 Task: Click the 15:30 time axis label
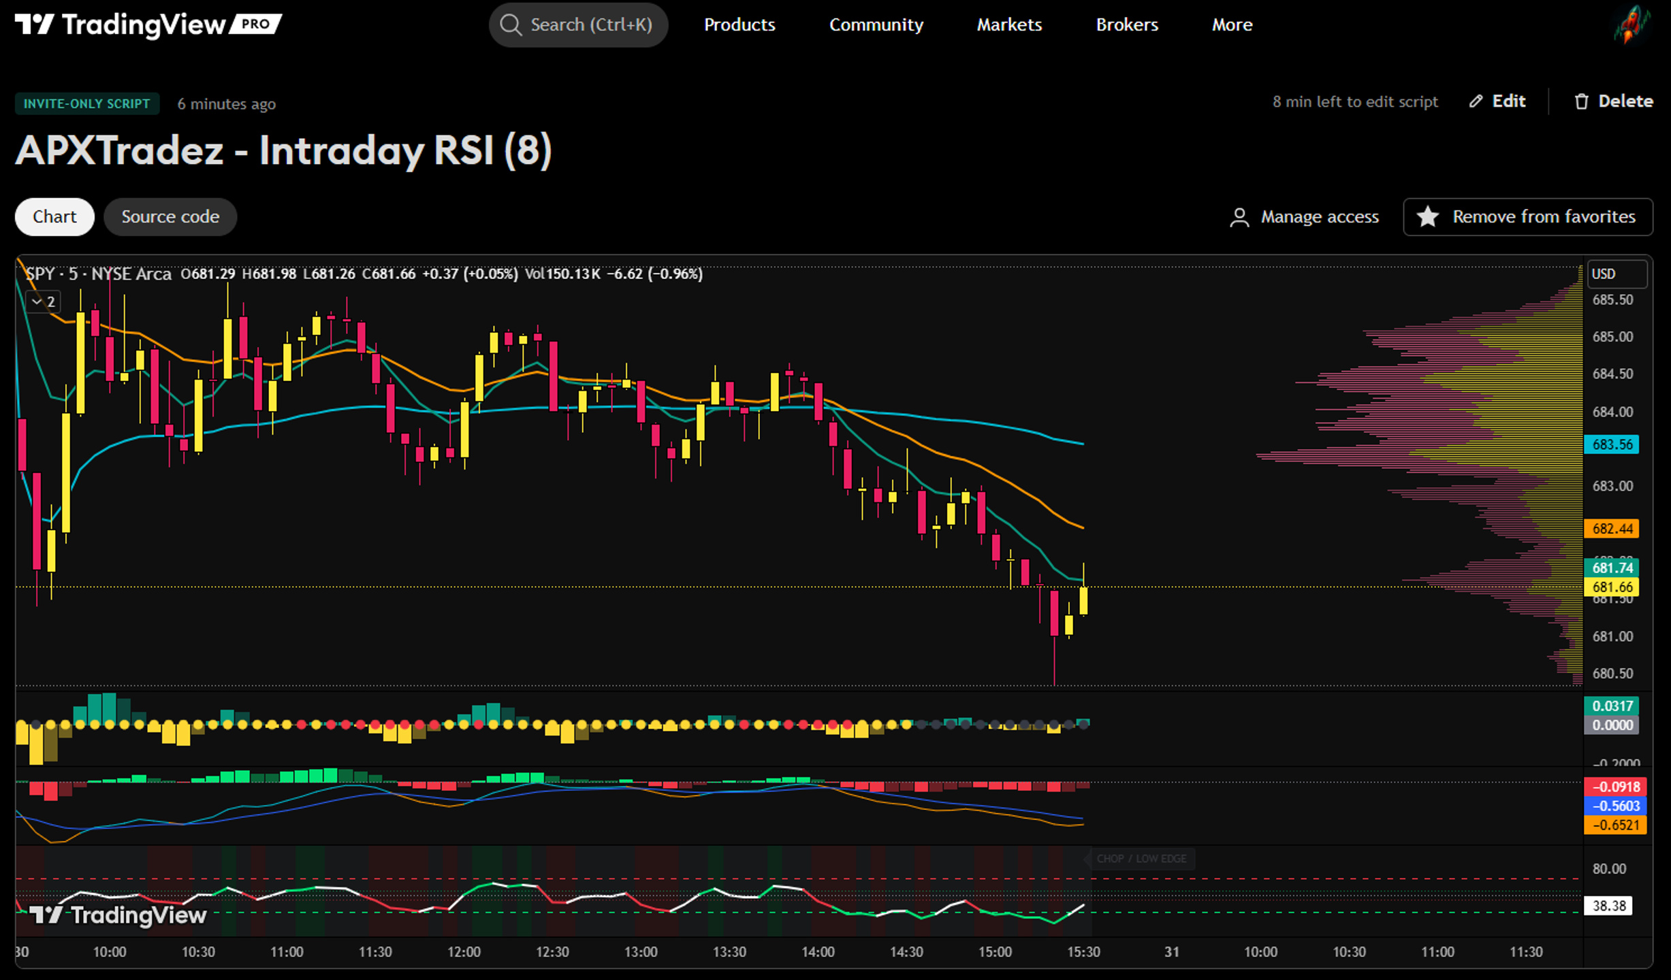point(1083,951)
